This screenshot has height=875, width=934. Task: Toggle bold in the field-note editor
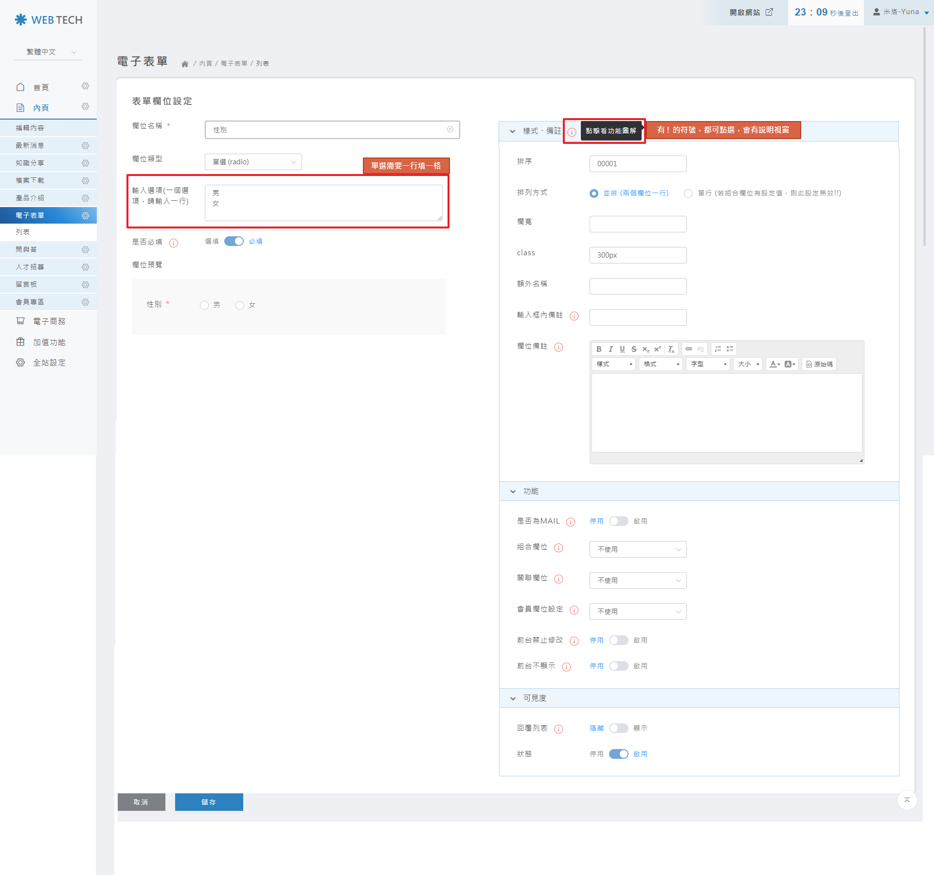click(599, 349)
